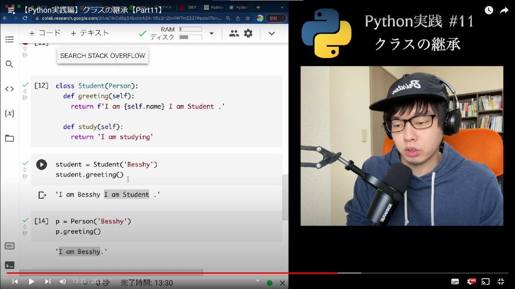Screen dimensions: 515x289
Task: Click inside the class Student(Person) code cell
Action: click(157, 112)
